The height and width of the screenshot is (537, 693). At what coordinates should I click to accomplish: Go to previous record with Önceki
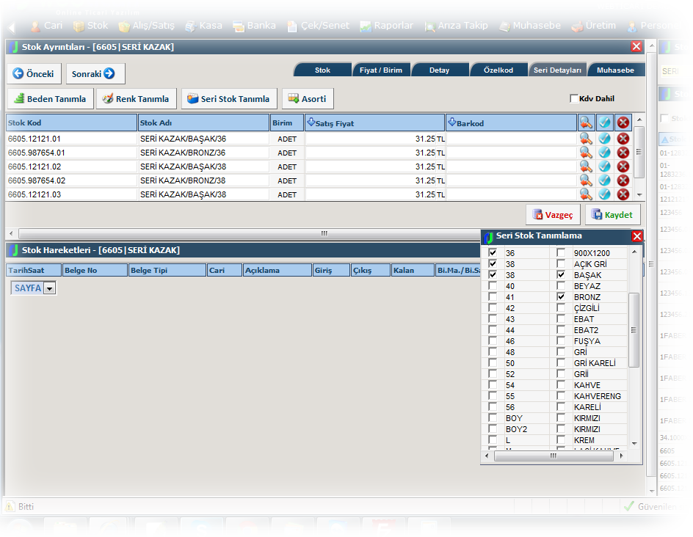coord(34,74)
